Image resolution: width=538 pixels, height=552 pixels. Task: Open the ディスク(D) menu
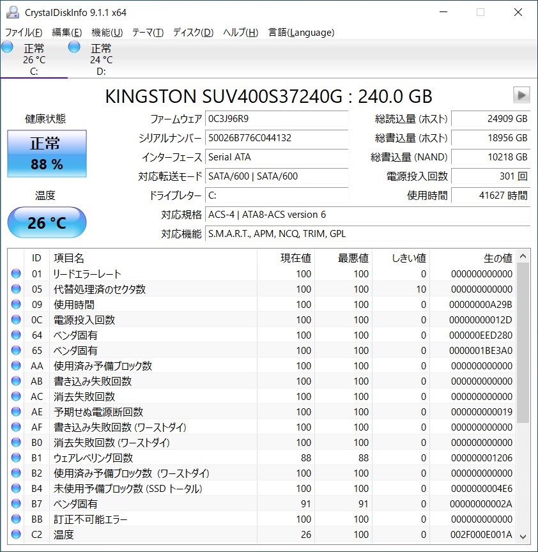click(x=194, y=33)
